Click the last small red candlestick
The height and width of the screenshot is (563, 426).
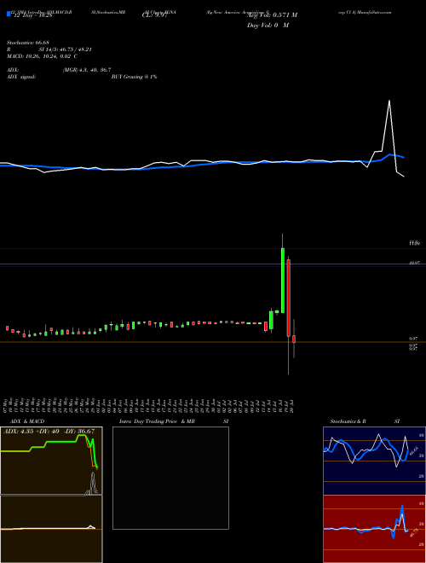click(294, 339)
